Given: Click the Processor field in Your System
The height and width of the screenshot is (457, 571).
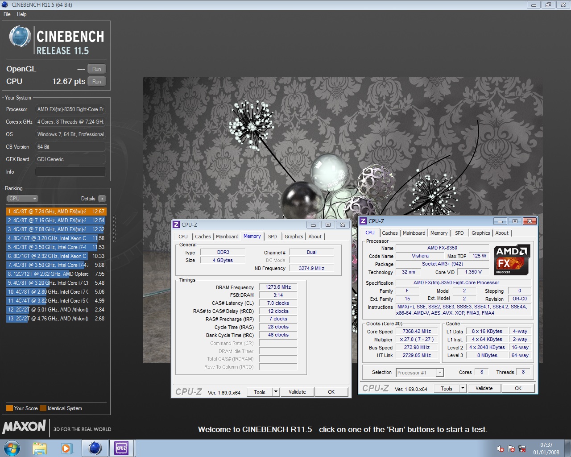Looking at the screenshot, I should [70, 109].
